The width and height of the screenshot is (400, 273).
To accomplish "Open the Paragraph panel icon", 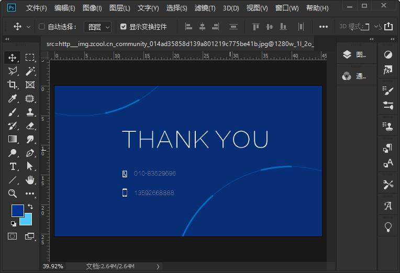I will [x=388, y=148].
